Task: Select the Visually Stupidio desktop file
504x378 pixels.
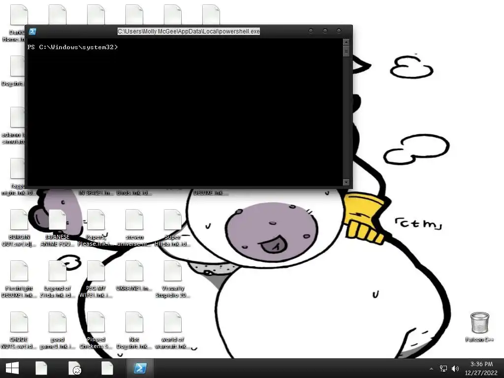Action: click(x=173, y=279)
